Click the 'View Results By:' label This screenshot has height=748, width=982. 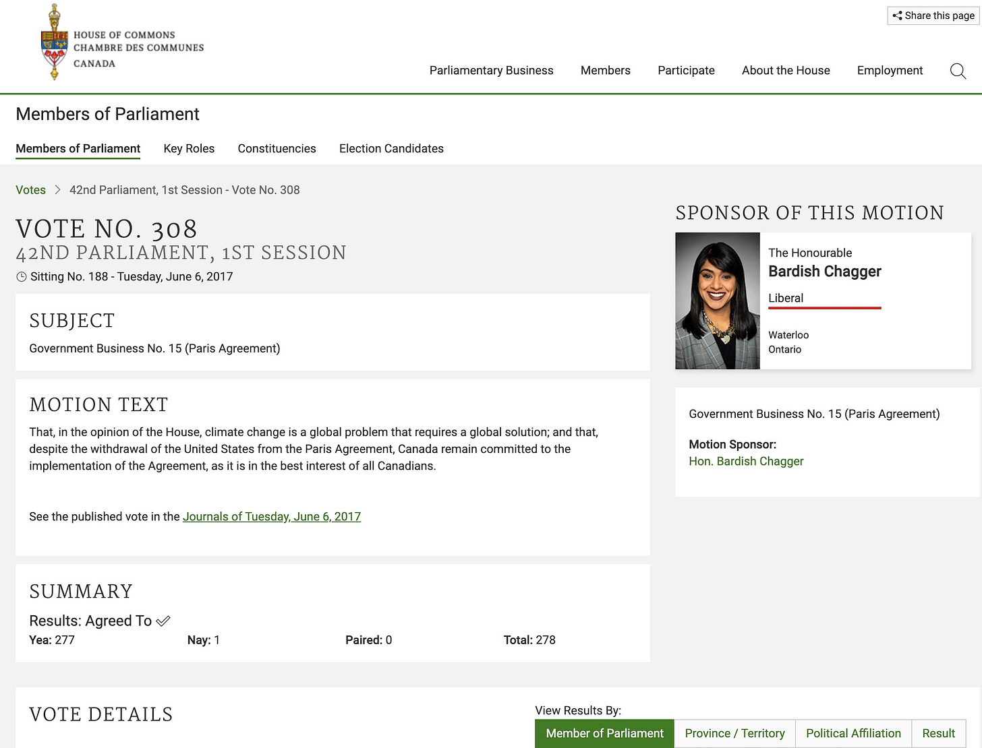pyautogui.click(x=578, y=710)
